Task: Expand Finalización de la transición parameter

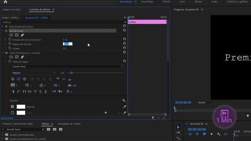Action: coord(5,40)
